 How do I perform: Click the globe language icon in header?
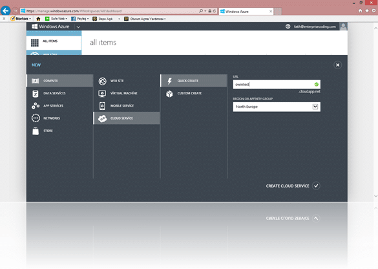(288, 27)
